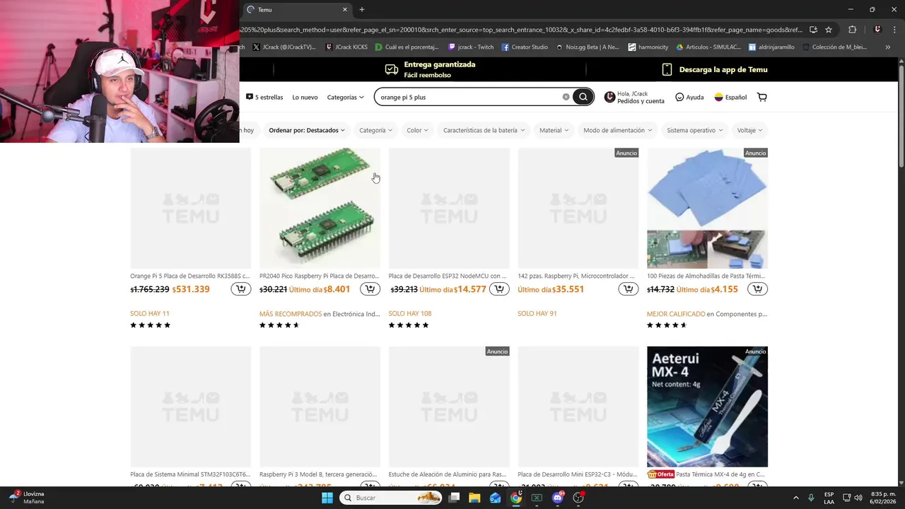Open Orange Pi 5 Placa de Desarrollo title

190,276
